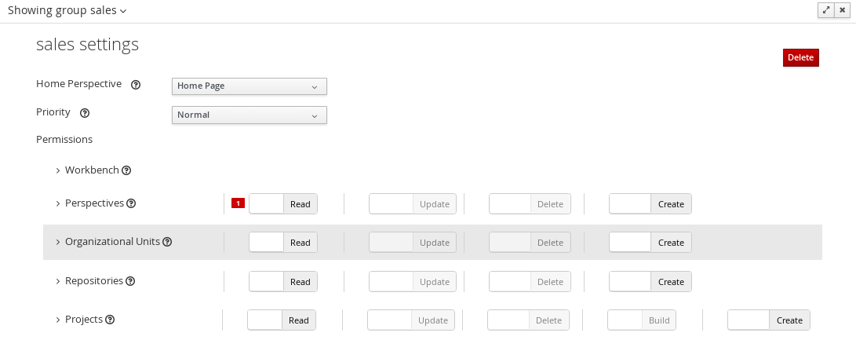Show help for Organizational Units
The image size is (856, 351).
point(167,242)
